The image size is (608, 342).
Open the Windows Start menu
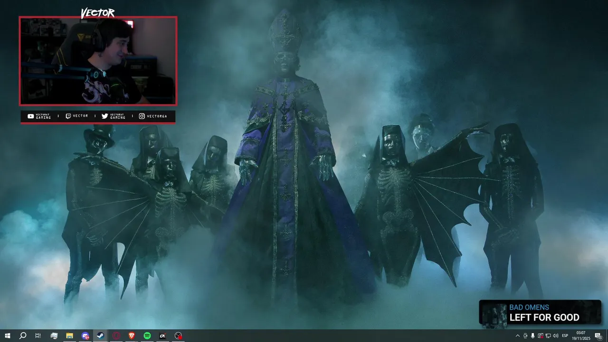coord(7,336)
